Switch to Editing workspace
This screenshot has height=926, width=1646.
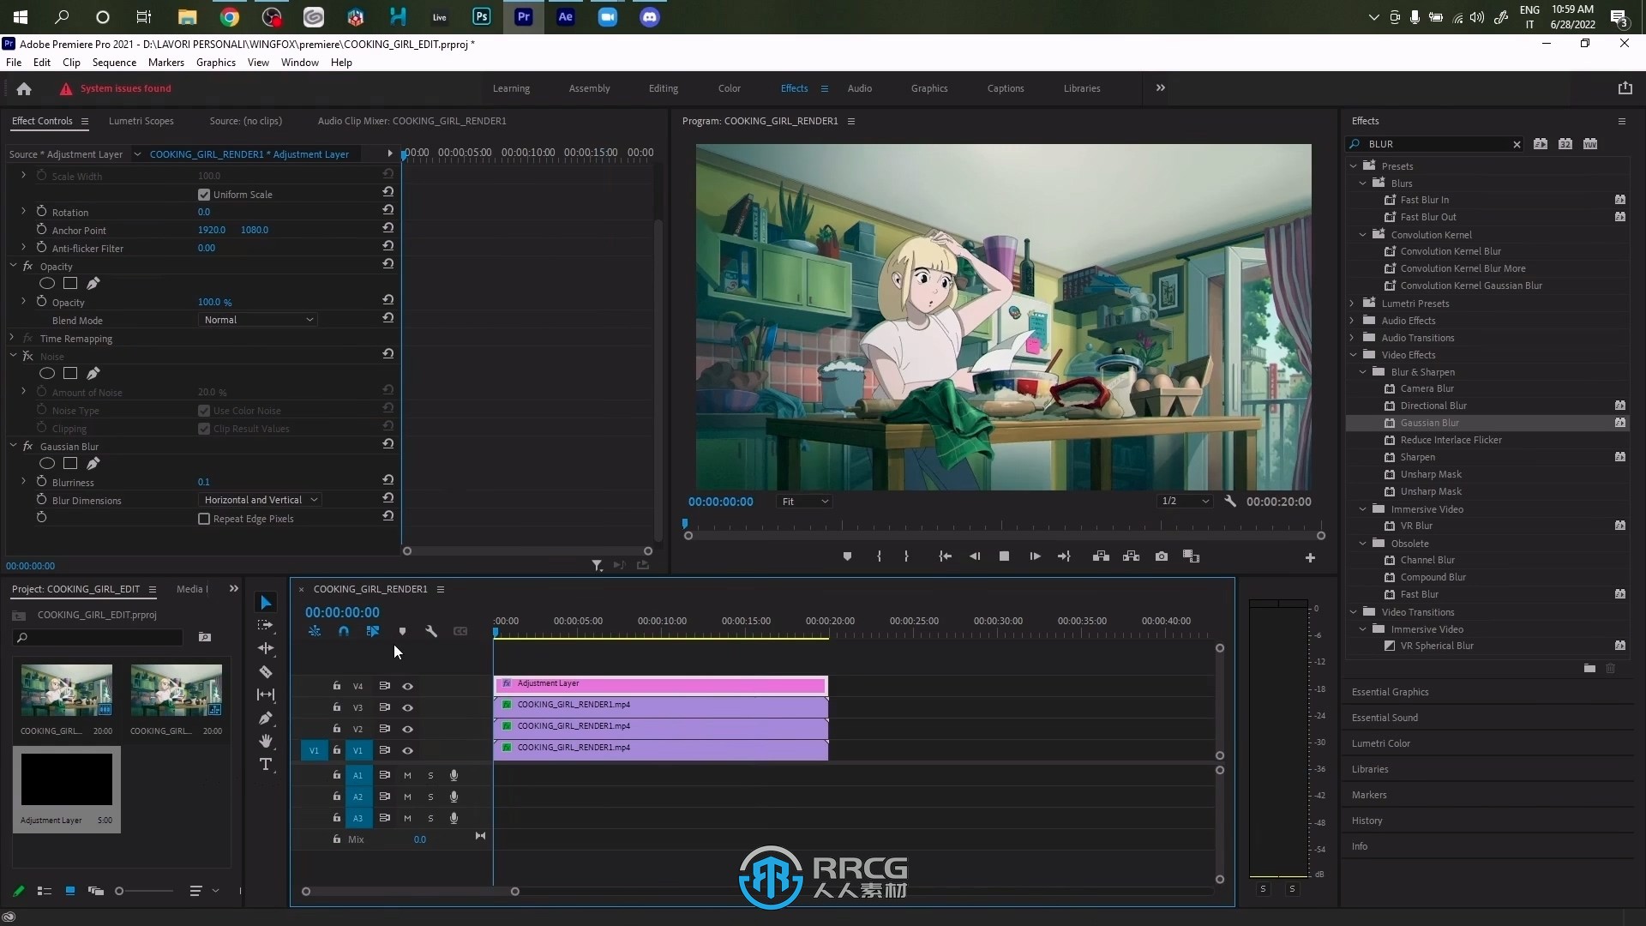[663, 88]
